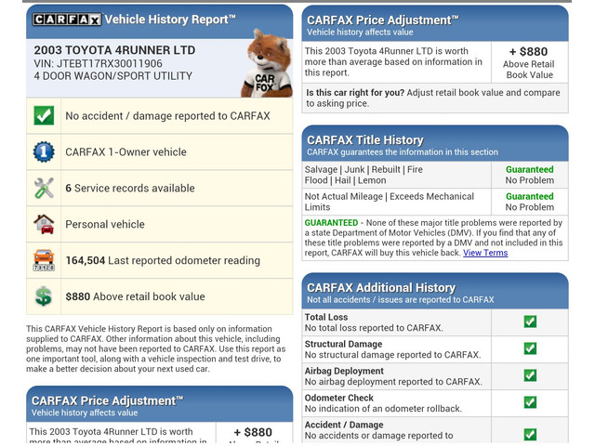
Task: Click No accident / damage reported to CARFAX
Action: point(167,115)
